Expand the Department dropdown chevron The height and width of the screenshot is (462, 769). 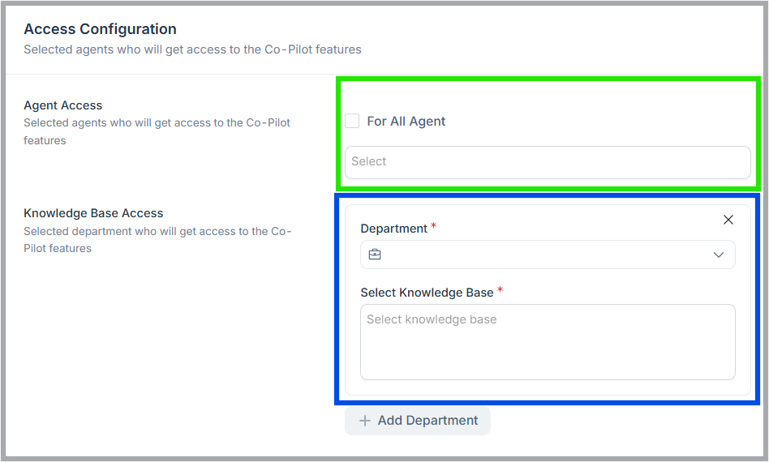[718, 255]
